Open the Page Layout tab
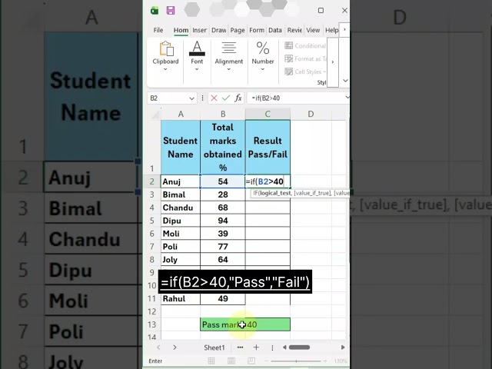Image resolution: width=492 pixels, height=369 pixels. coord(238,30)
